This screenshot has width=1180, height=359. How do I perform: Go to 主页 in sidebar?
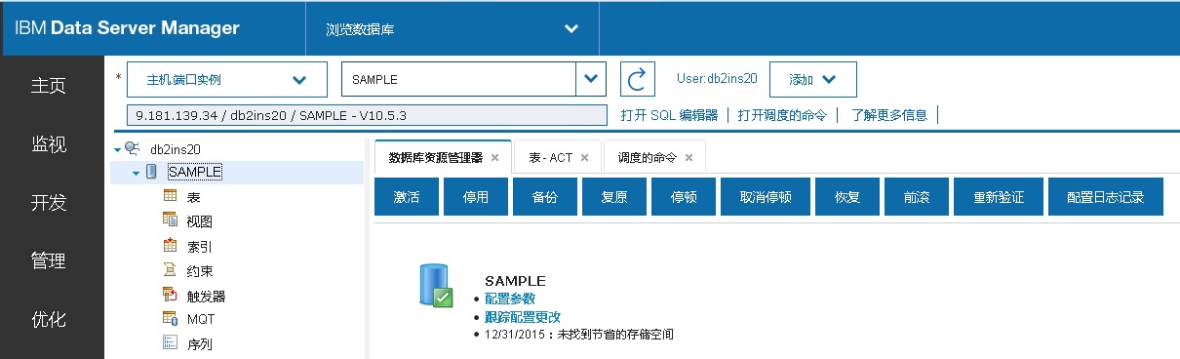(x=49, y=86)
